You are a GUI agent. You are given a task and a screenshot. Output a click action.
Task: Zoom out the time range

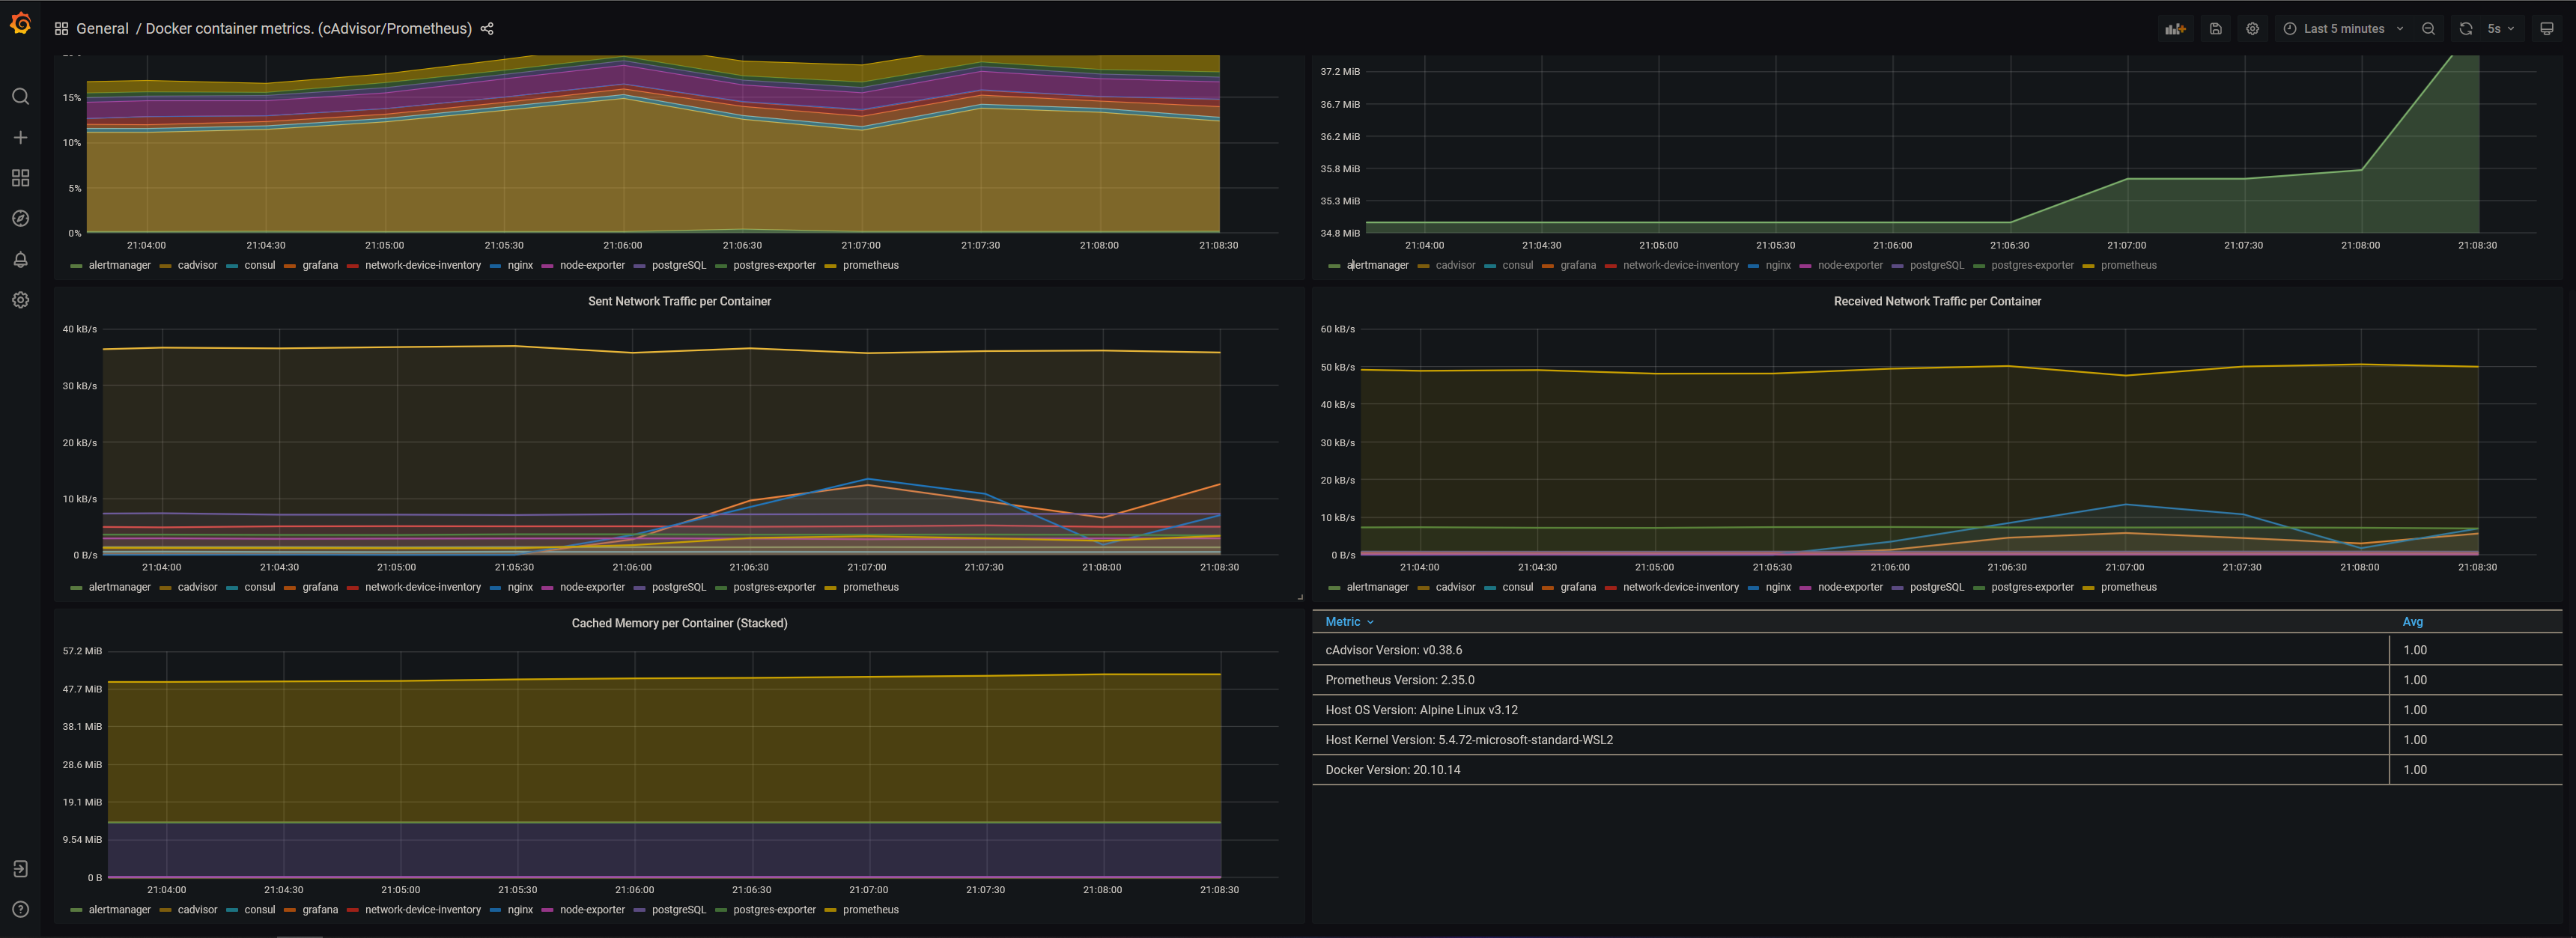coord(2428,29)
